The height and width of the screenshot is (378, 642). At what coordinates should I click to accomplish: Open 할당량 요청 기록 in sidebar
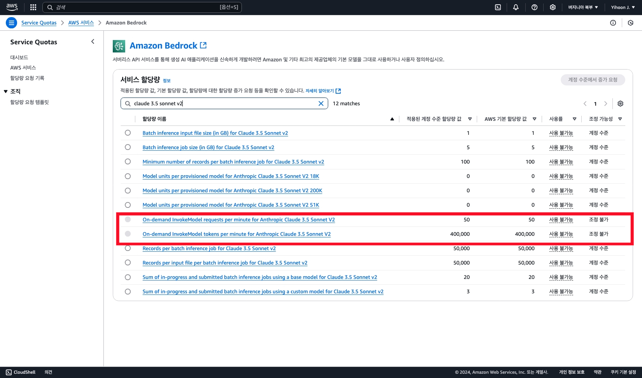27,78
